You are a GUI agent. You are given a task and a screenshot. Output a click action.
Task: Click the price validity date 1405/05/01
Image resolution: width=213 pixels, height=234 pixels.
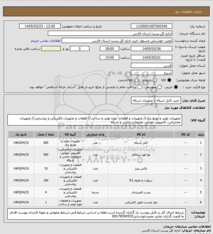coord(152,57)
